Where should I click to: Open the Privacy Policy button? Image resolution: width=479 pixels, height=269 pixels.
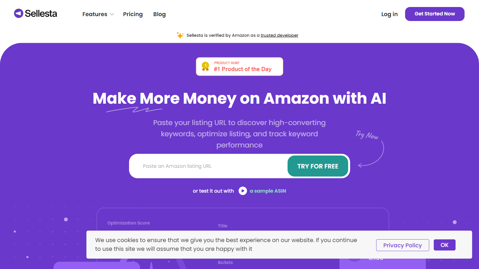coord(402,245)
